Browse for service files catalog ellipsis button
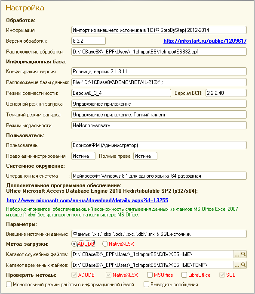255x294 pixels. 237,254
